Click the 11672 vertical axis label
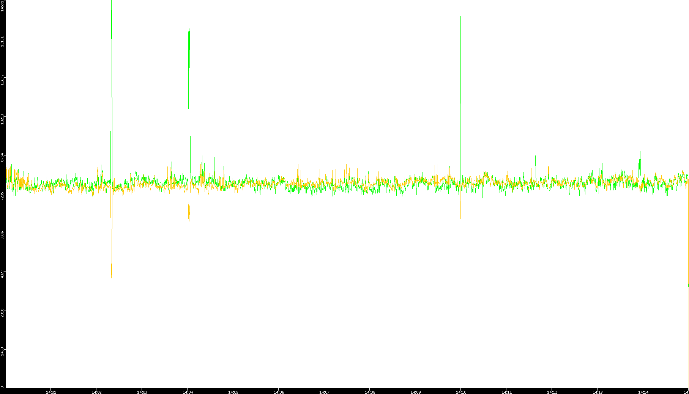 point(3,80)
